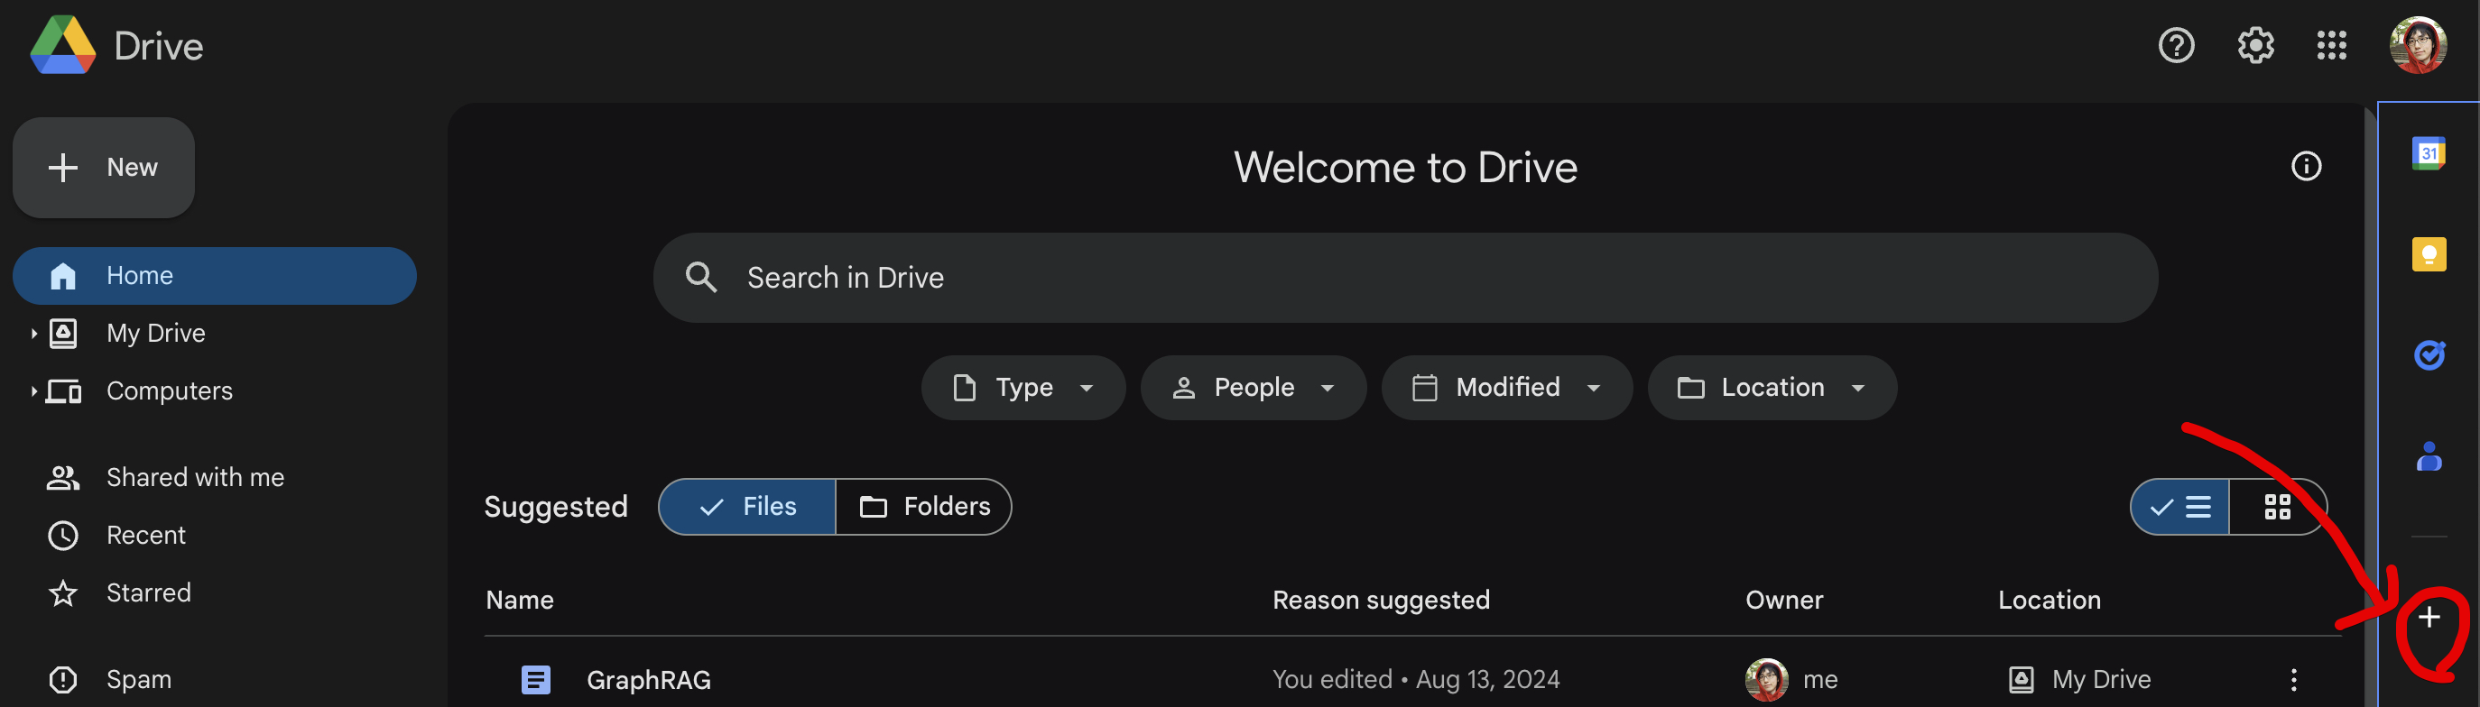Select the Files suggested toggle

[x=747, y=507]
